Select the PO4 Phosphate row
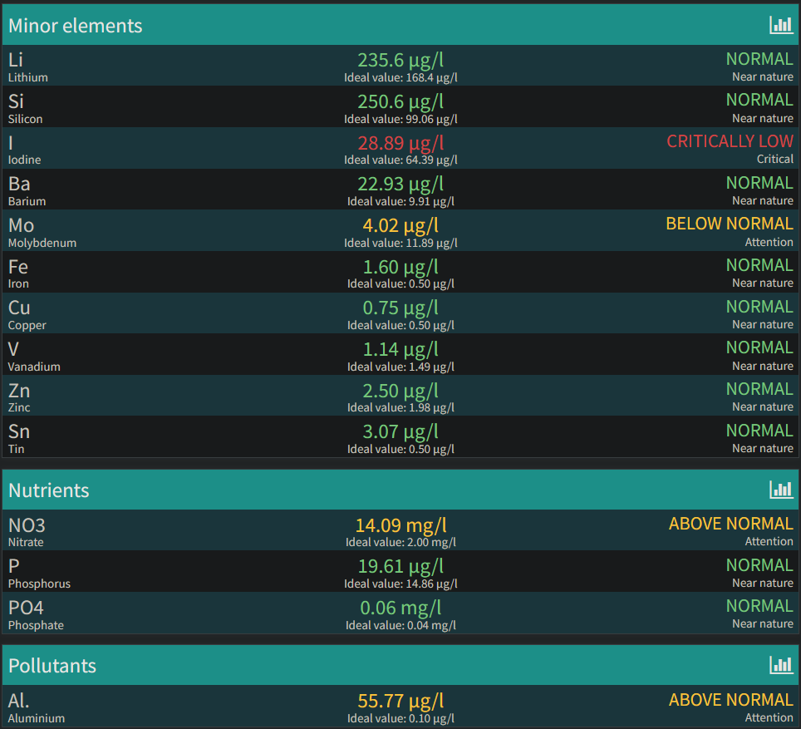Viewport: 801px width, 729px height. coord(400,613)
